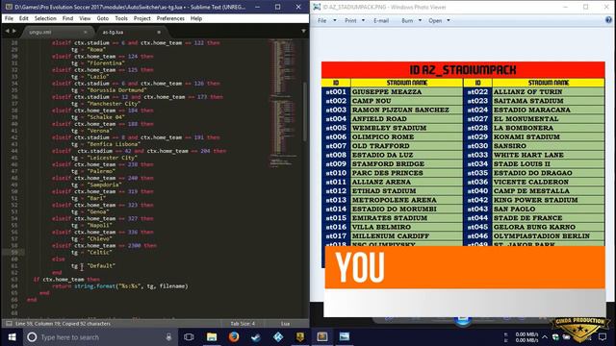Click the "Default" string in the code
This screenshot has width=616, height=346.
click(101, 266)
